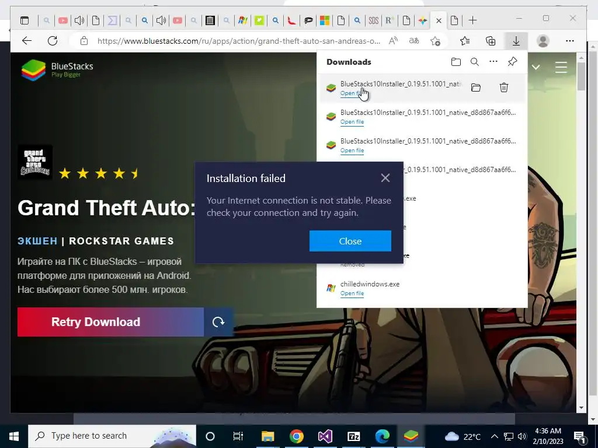The width and height of the screenshot is (598, 448).
Task: Click the ROCKSTAR GAMES developer link
Action: point(121,241)
